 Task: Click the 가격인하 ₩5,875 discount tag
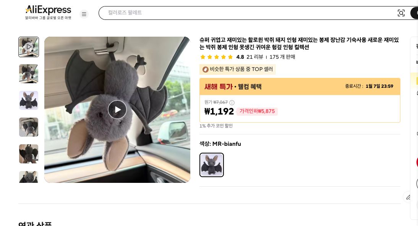pyautogui.click(x=257, y=111)
